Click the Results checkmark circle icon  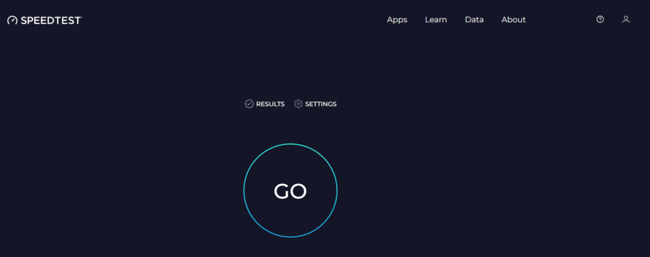point(249,103)
